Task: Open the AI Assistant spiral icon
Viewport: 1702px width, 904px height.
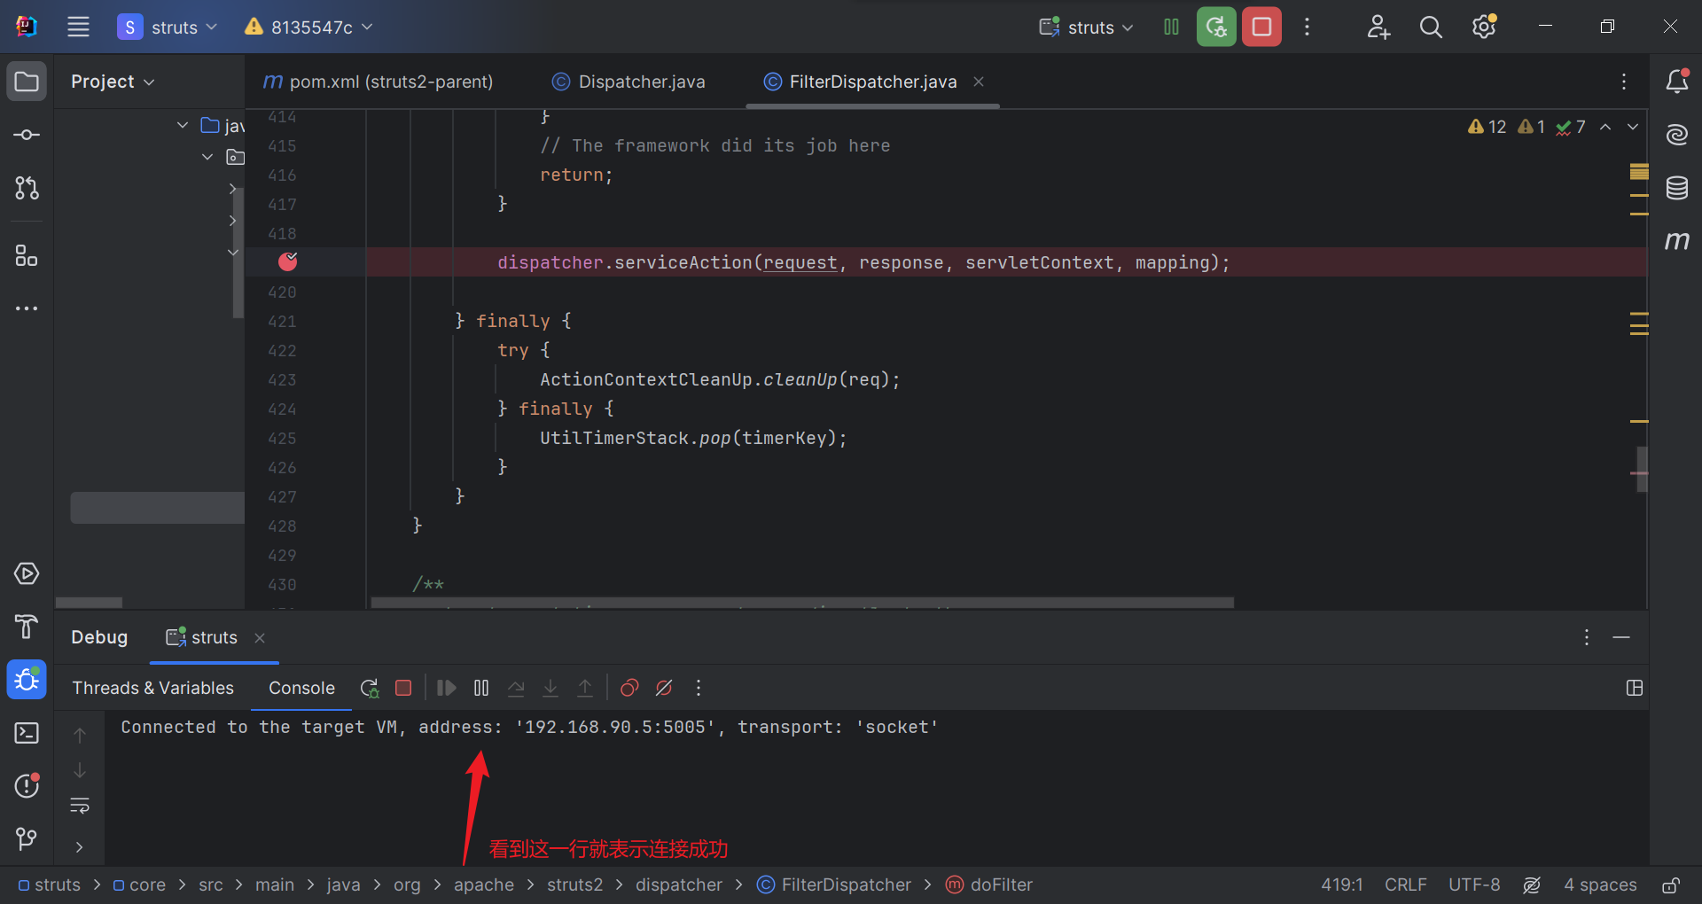Action: [x=1676, y=135]
